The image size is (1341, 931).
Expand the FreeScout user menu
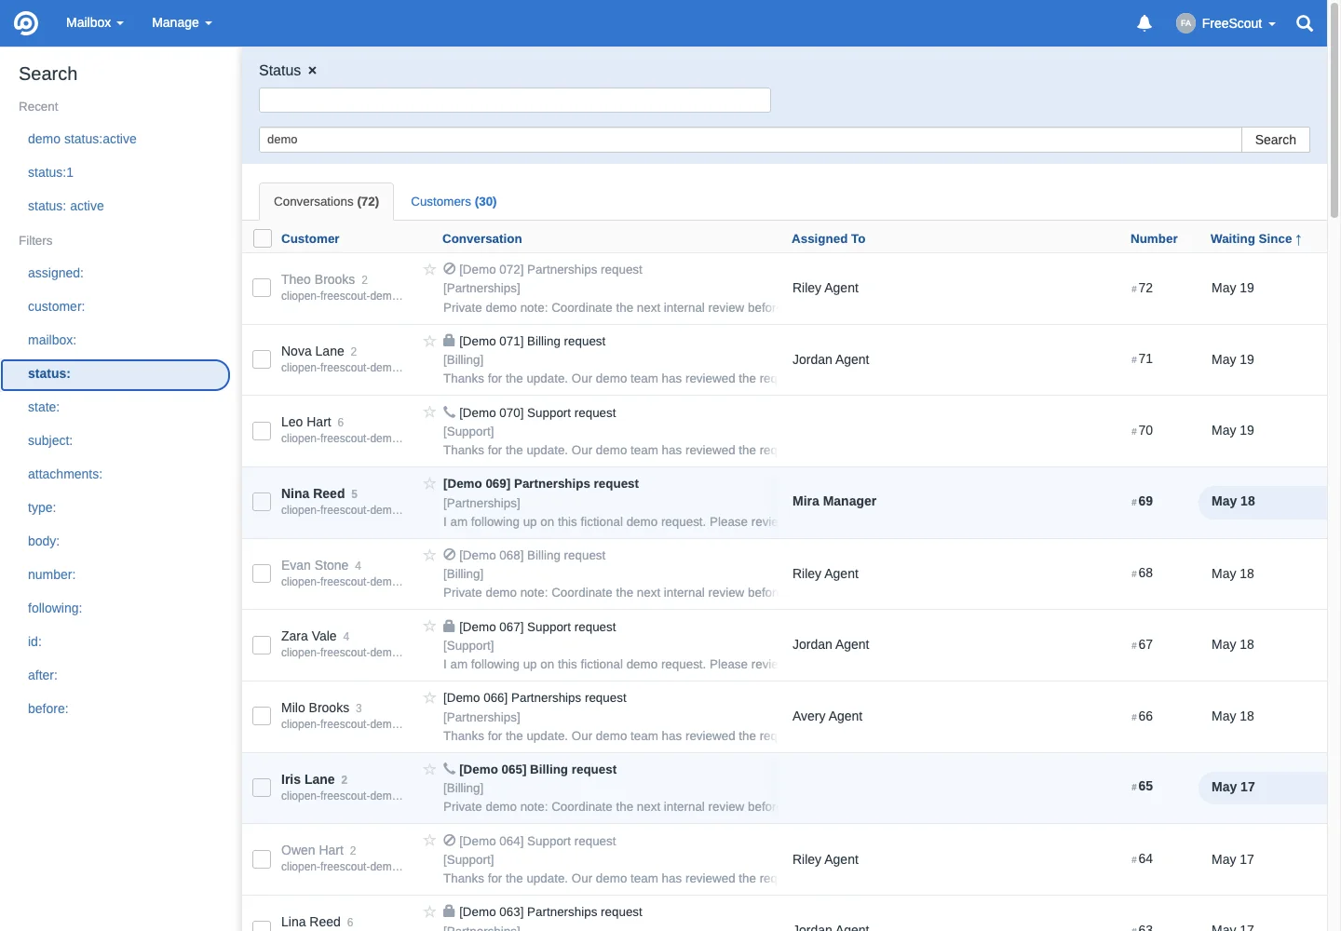(1239, 23)
